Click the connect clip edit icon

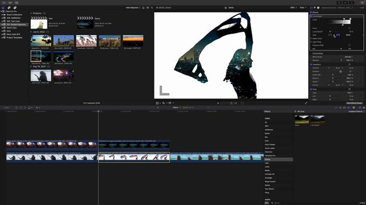[17, 108]
